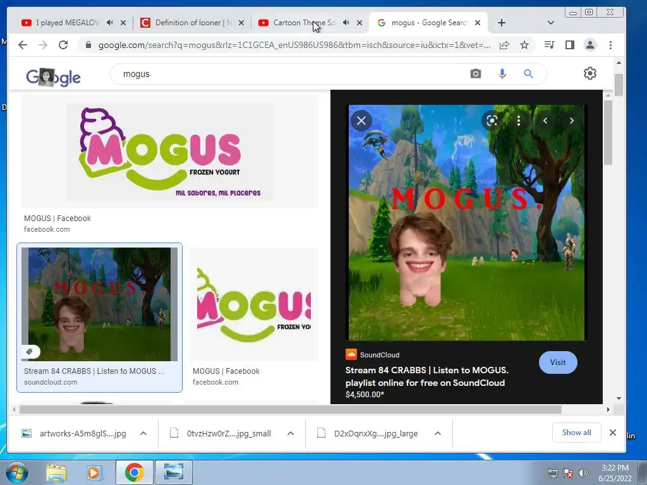Toggle the browser side panel

point(570,45)
